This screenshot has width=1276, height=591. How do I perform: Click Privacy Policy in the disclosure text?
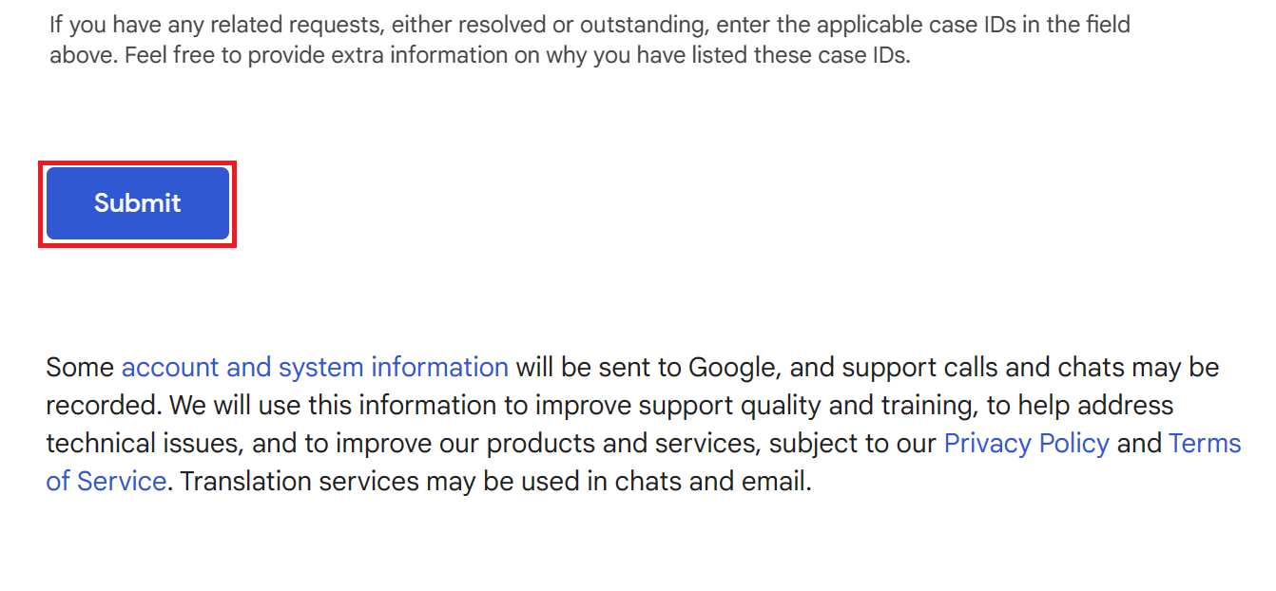(x=1026, y=443)
